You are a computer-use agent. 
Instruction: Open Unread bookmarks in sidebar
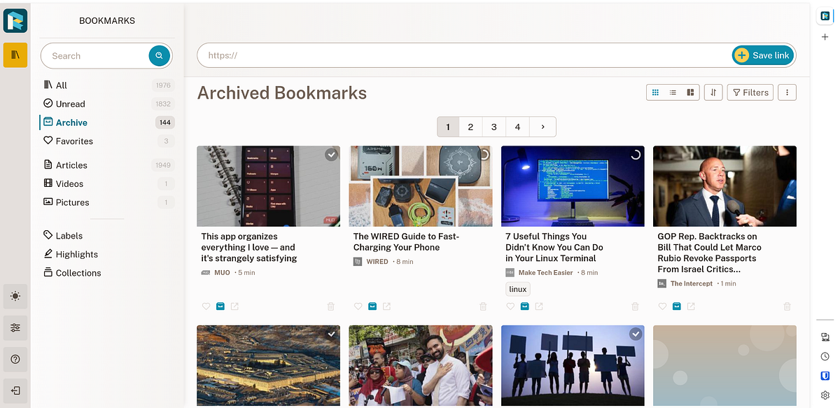tap(70, 104)
